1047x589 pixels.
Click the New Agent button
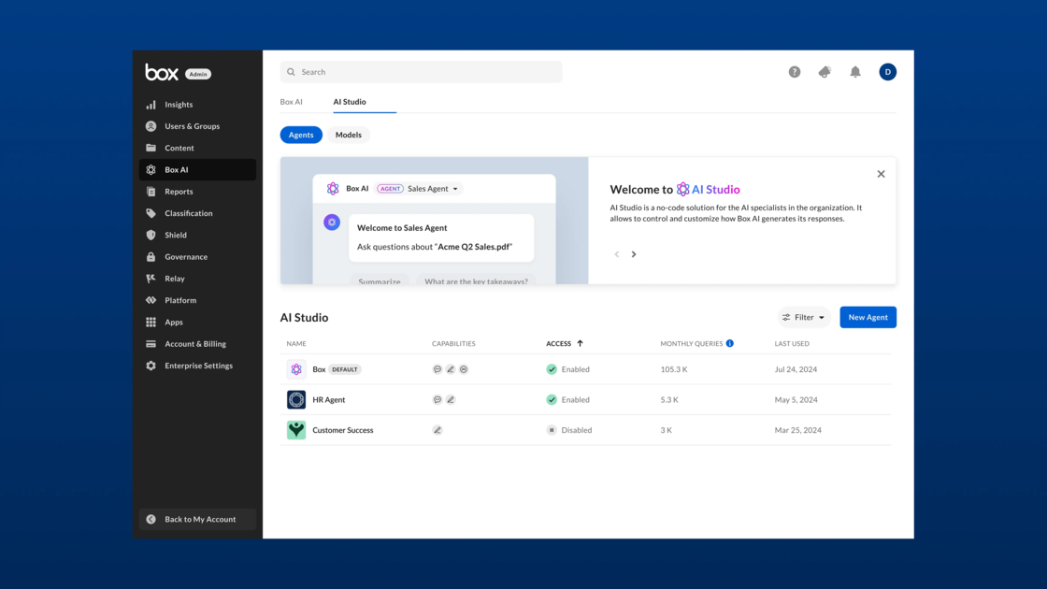[x=868, y=317]
